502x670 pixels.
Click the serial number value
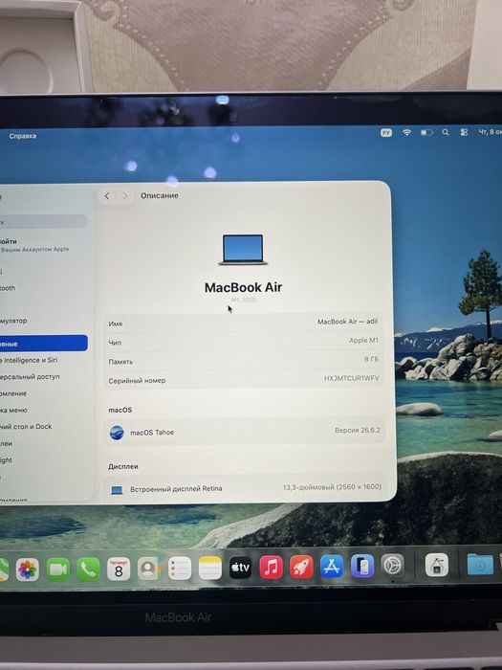click(x=351, y=378)
